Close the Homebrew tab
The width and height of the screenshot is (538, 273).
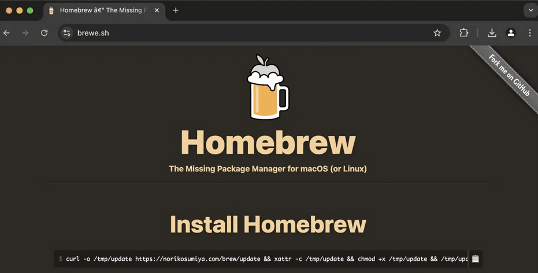tap(157, 10)
